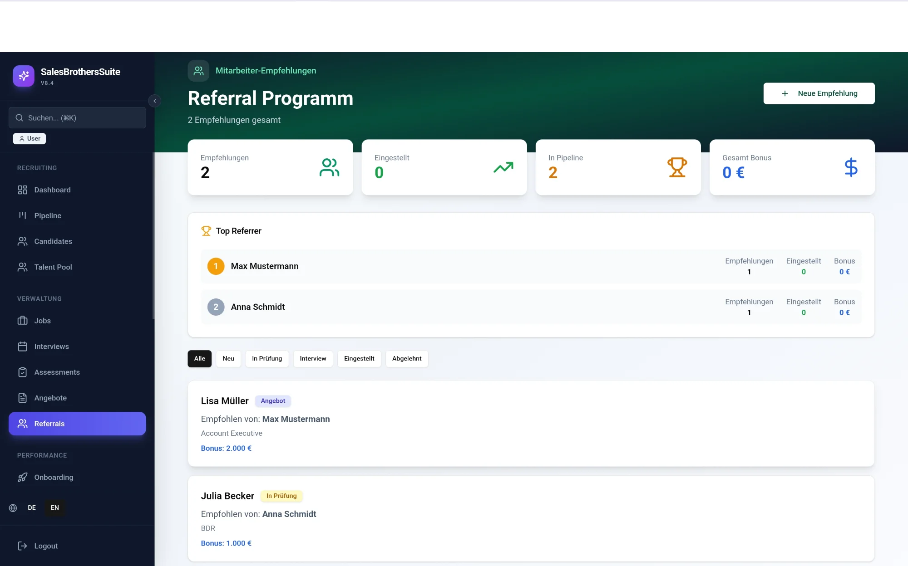
Task: Switch language to EN
Action: pyautogui.click(x=55, y=508)
